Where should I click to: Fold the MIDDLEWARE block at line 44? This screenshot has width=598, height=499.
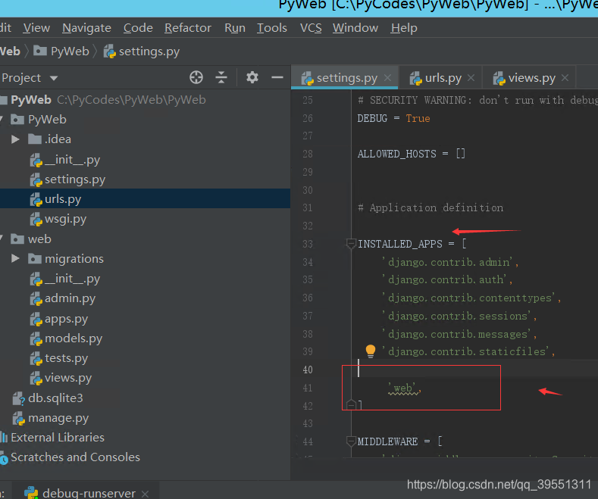pos(351,441)
